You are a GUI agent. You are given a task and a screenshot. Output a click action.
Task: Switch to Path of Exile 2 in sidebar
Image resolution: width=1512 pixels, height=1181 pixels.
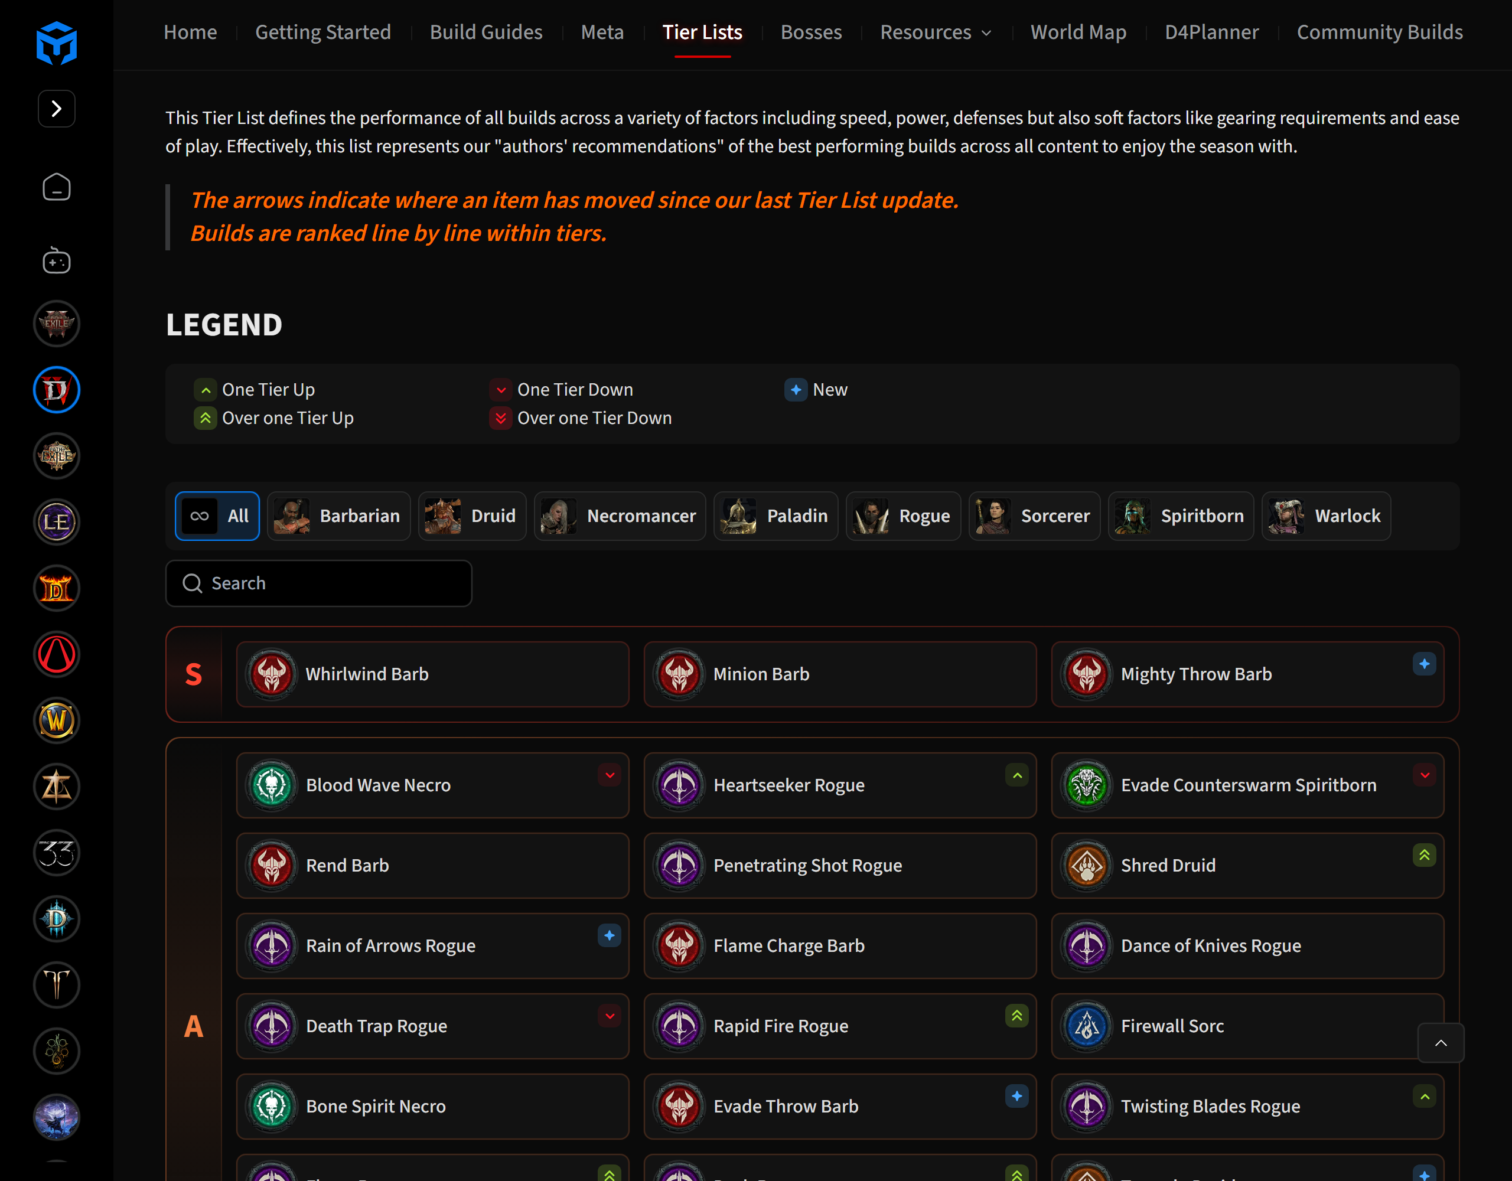point(57,323)
